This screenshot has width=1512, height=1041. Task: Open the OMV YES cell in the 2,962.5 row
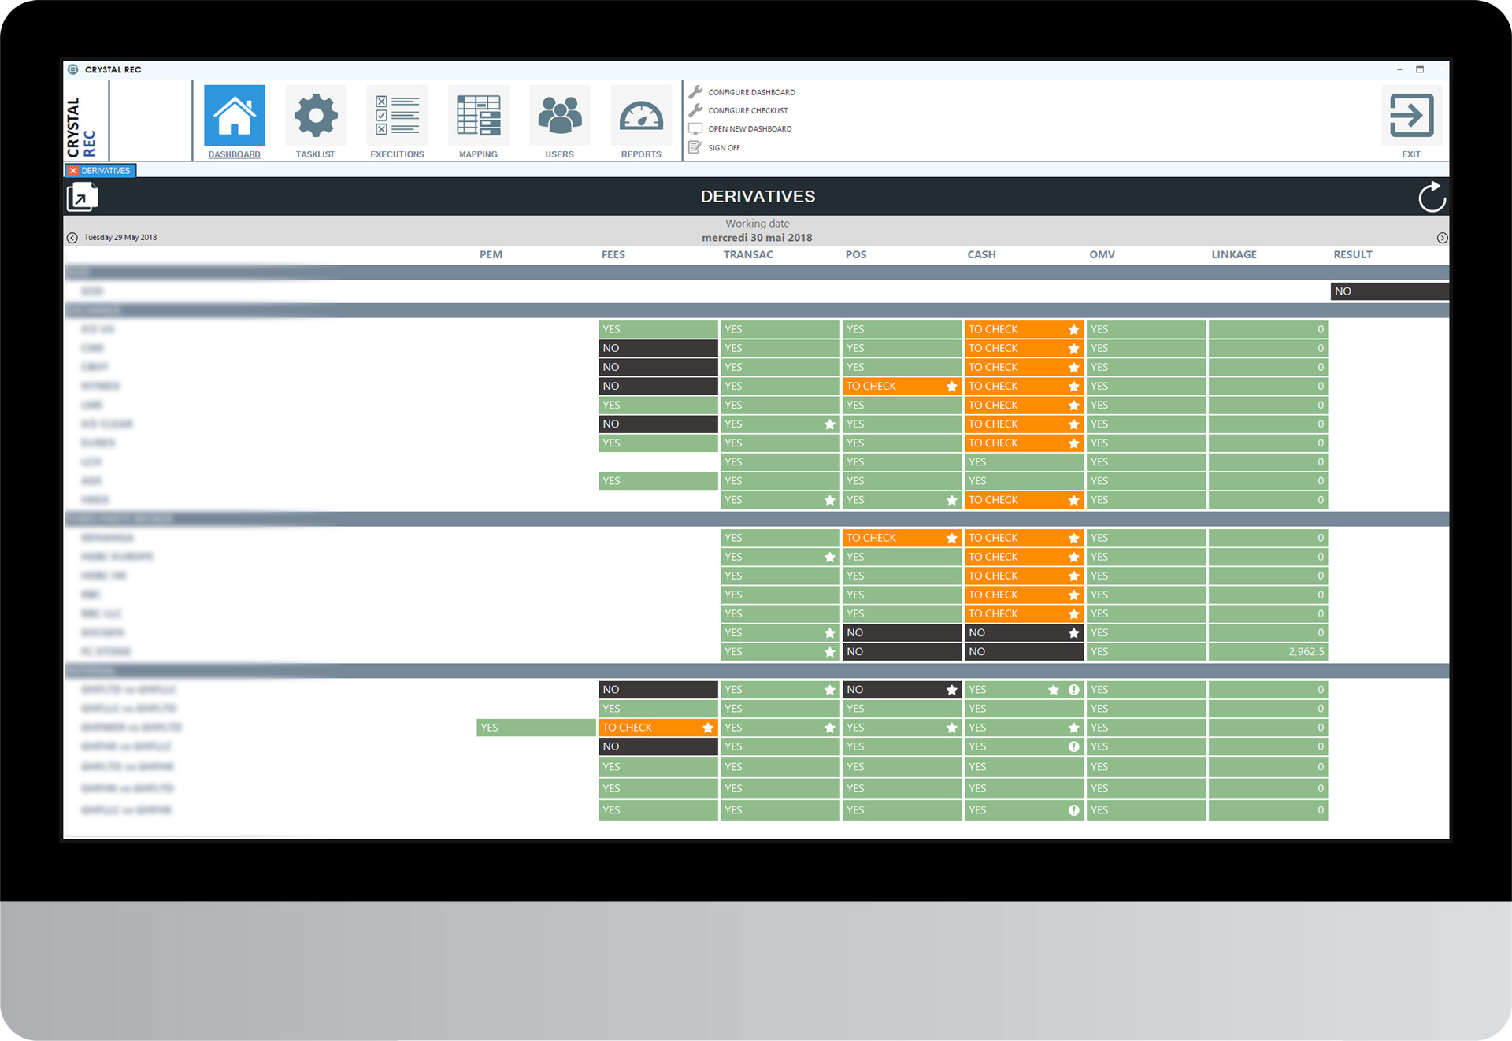click(x=1146, y=652)
